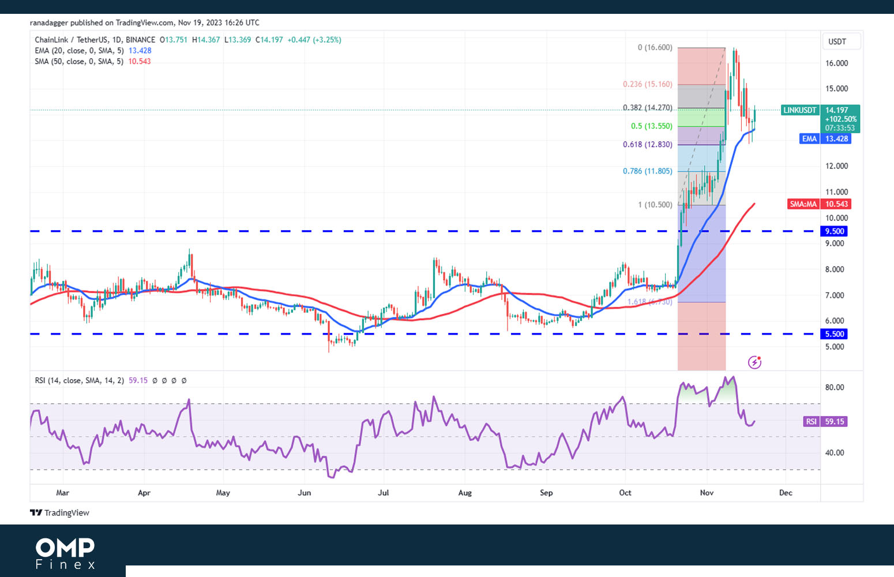Click the May label on time axis
This screenshot has height=577, width=894.
point(223,493)
